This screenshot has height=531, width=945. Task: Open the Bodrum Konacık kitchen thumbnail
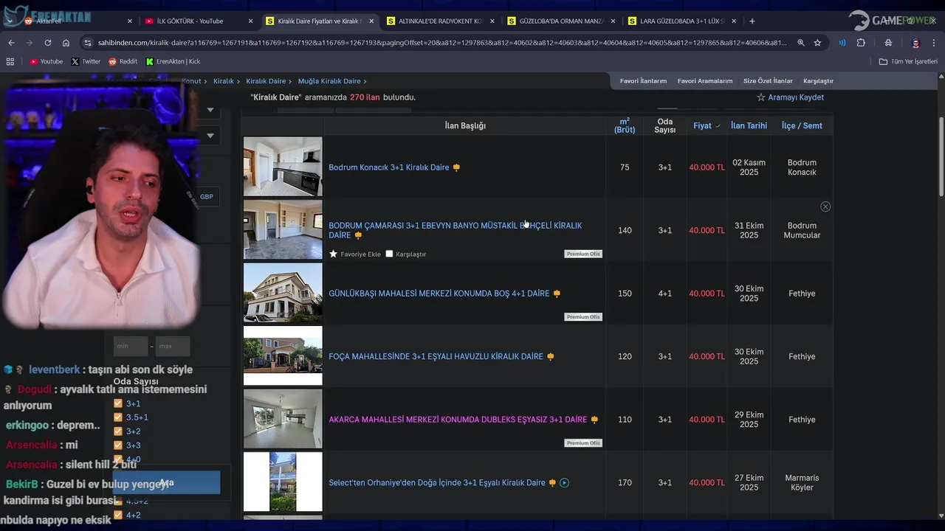(x=283, y=167)
